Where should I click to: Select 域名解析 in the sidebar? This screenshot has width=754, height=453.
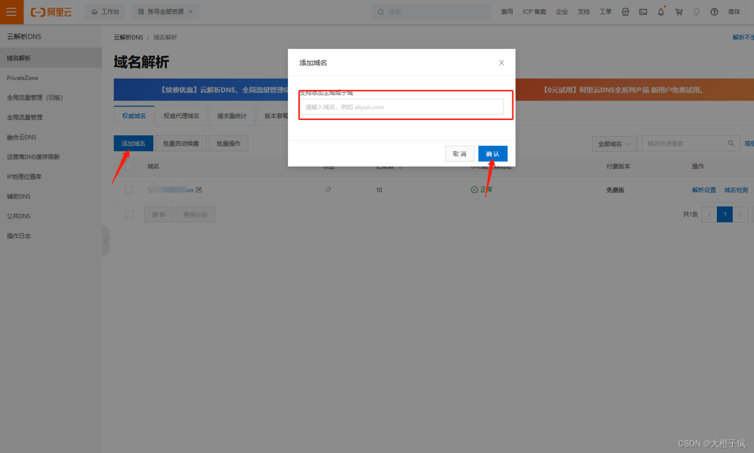pos(51,58)
